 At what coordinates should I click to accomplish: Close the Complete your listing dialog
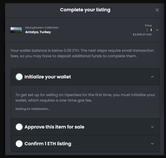pyautogui.click(x=157, y=10)
